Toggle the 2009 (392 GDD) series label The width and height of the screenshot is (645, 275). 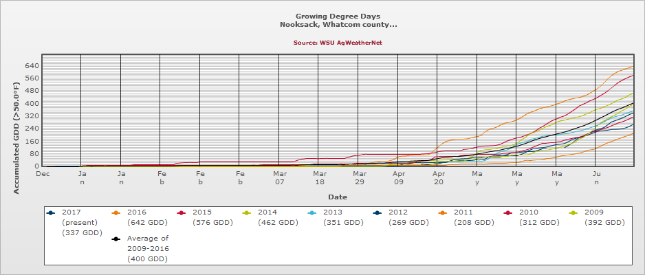[x=604, y=217]
